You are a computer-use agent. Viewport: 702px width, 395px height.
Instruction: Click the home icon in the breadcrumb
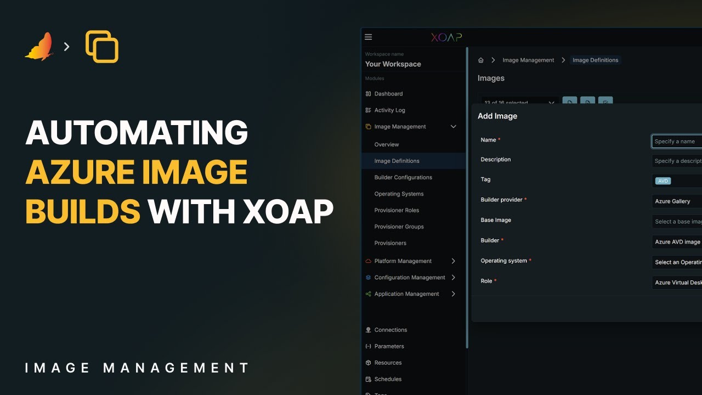[481, 60]
